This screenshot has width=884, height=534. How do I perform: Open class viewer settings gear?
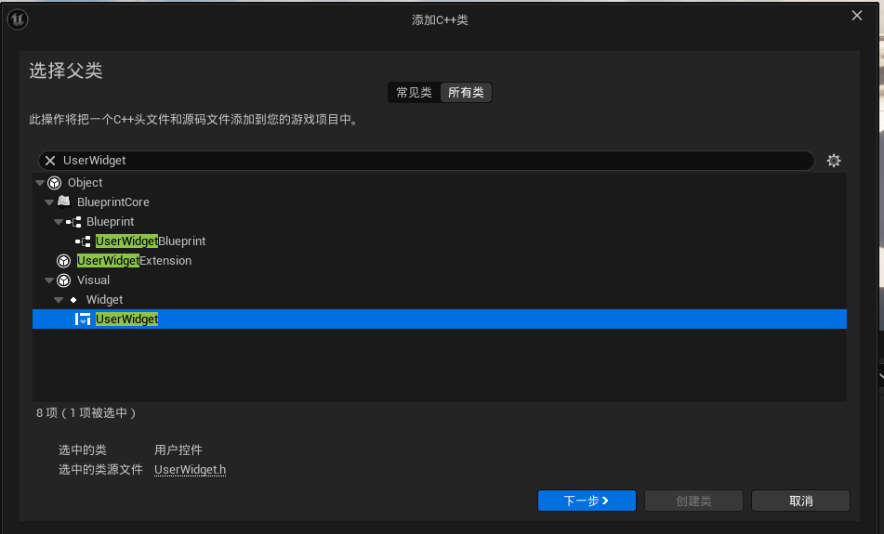coord(833,161)
